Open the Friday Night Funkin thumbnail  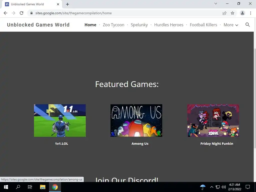tap(213, 120)
